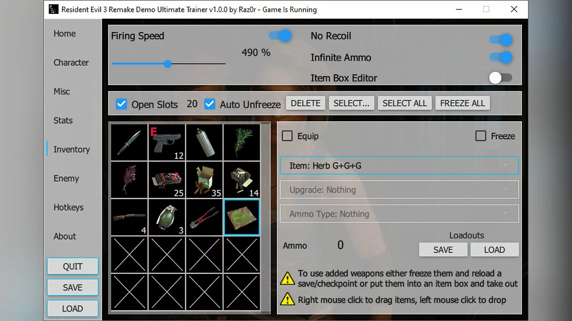Select the green herb inventory slot
This screenshot has height=321, width=572.
tap(242, 142)
